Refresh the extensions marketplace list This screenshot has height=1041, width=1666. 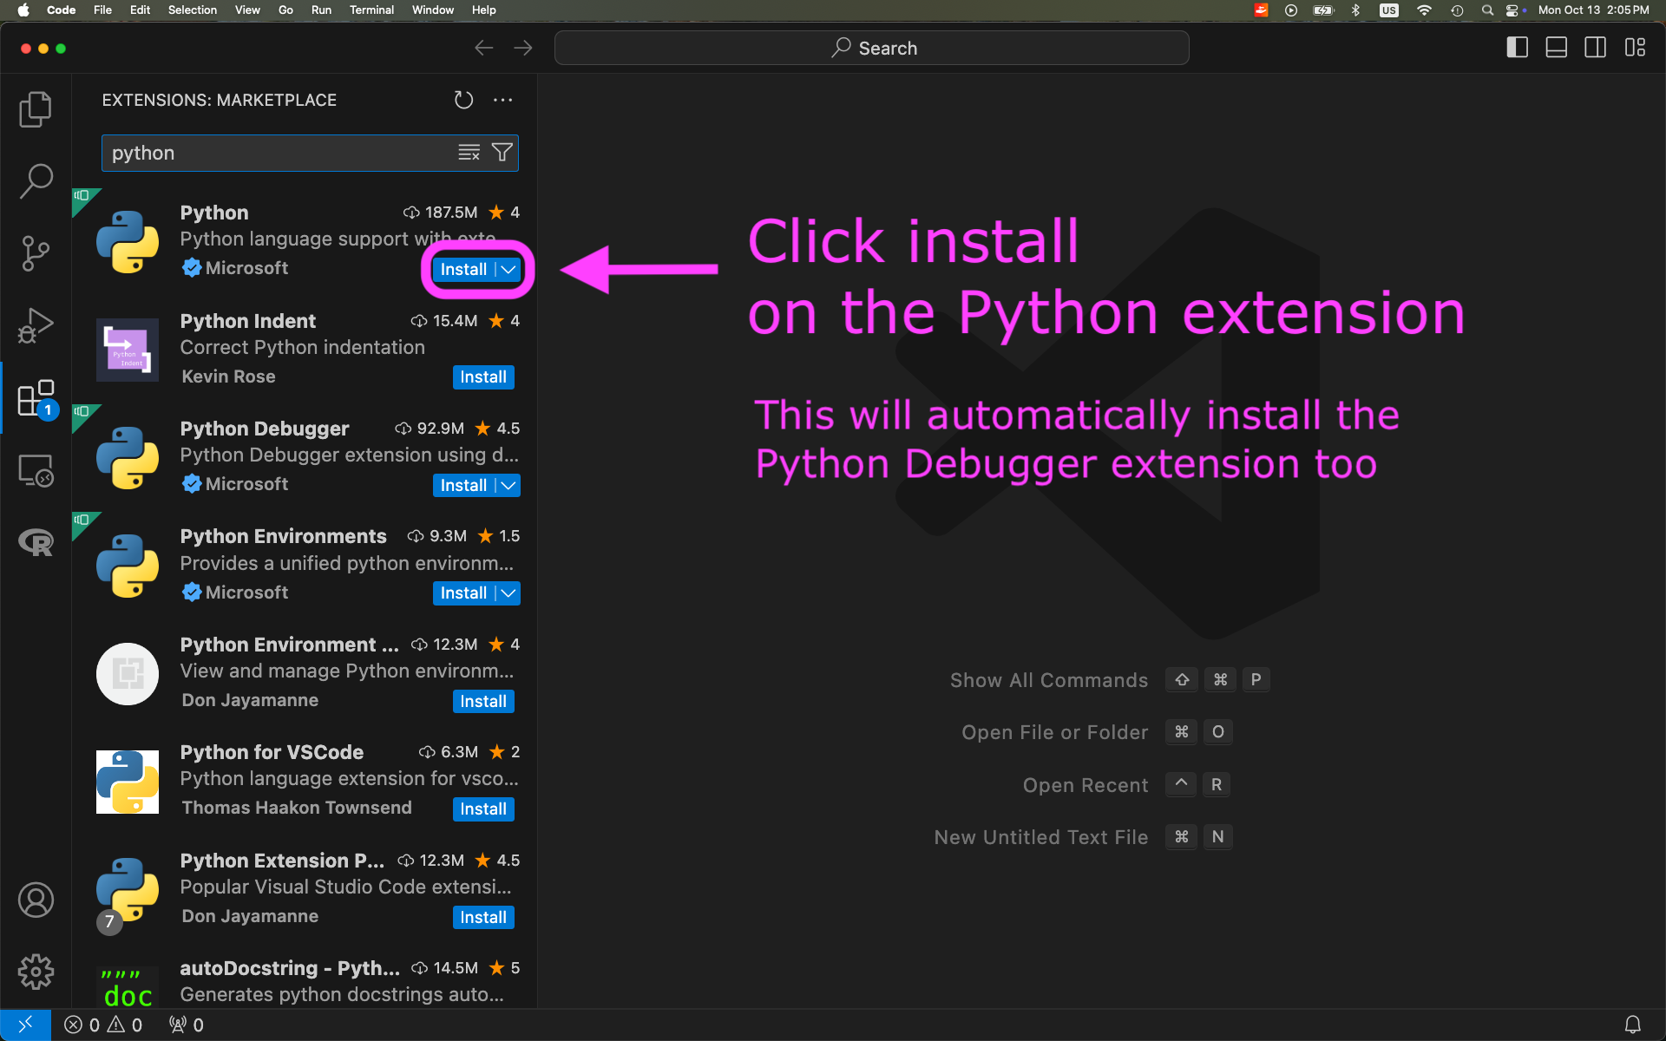[x=463, y=101]
